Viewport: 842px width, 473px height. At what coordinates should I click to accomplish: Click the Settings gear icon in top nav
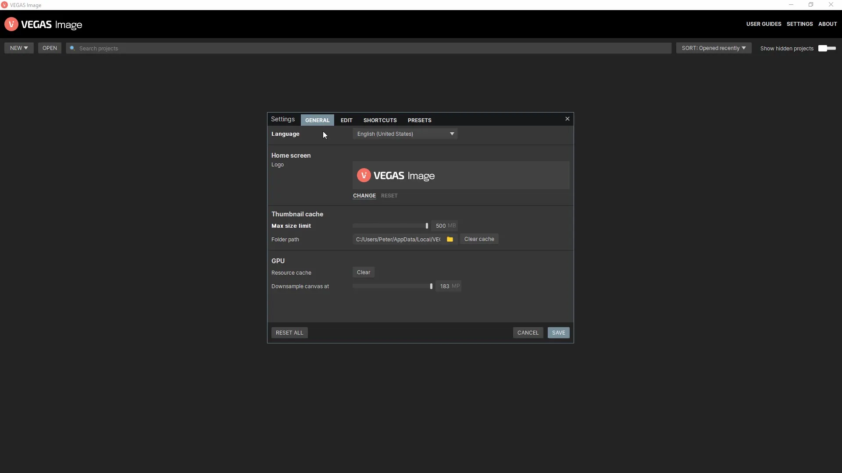pos(800,24)
